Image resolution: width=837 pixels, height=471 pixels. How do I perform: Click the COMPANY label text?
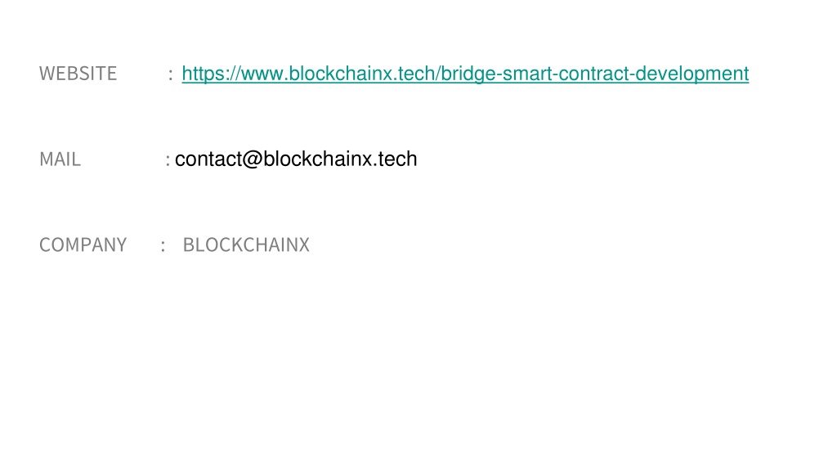[x=83, y=244]
